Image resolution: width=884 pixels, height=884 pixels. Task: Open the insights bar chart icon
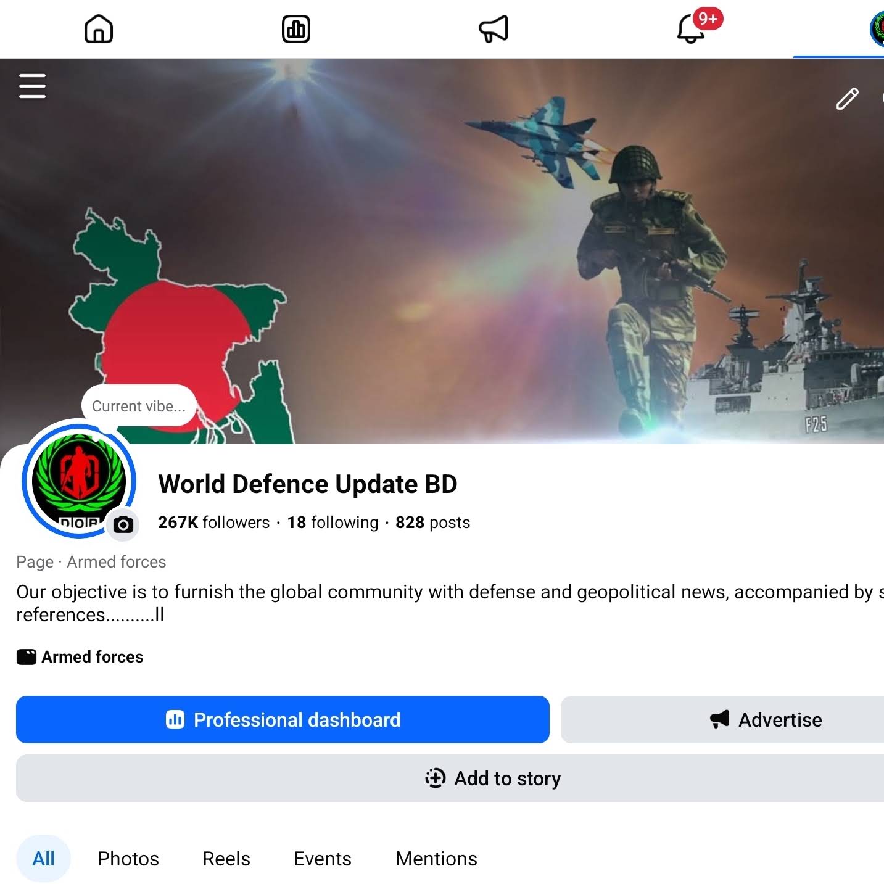296,29
